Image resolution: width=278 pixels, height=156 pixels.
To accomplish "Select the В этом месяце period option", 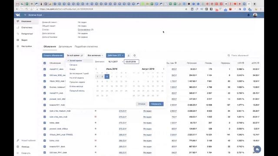I will click(76, 86).
